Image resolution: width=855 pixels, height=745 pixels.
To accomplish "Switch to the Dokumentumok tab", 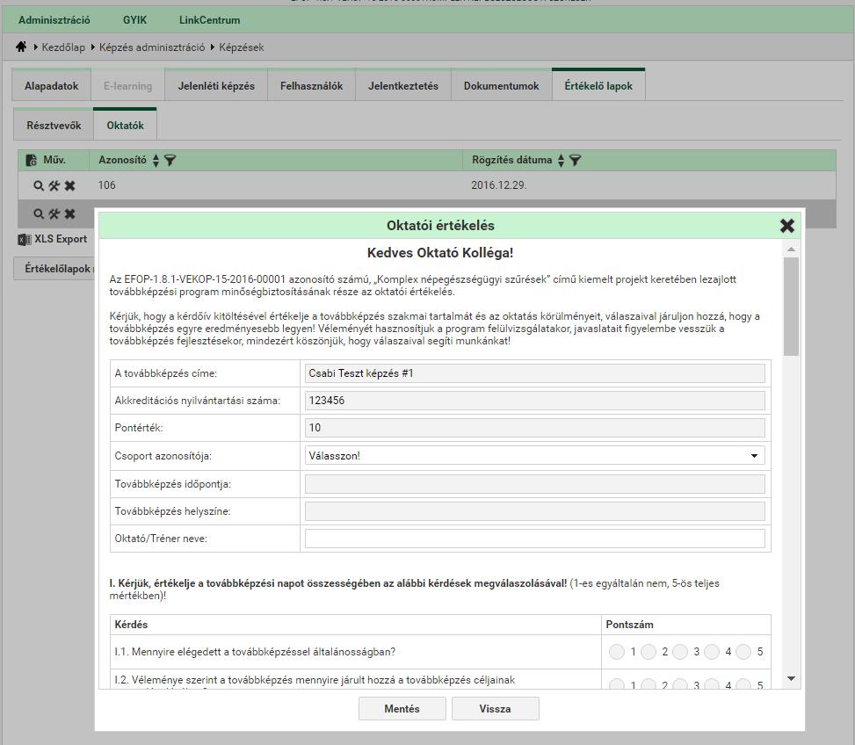I will [501, 85].
